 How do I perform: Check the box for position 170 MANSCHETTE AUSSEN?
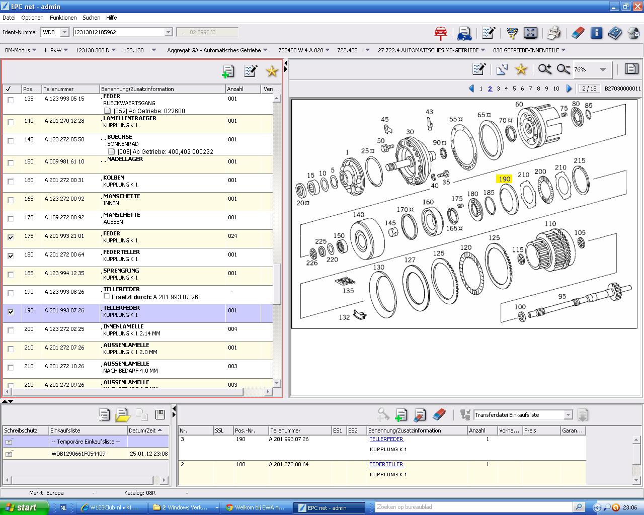click(11, 219)
